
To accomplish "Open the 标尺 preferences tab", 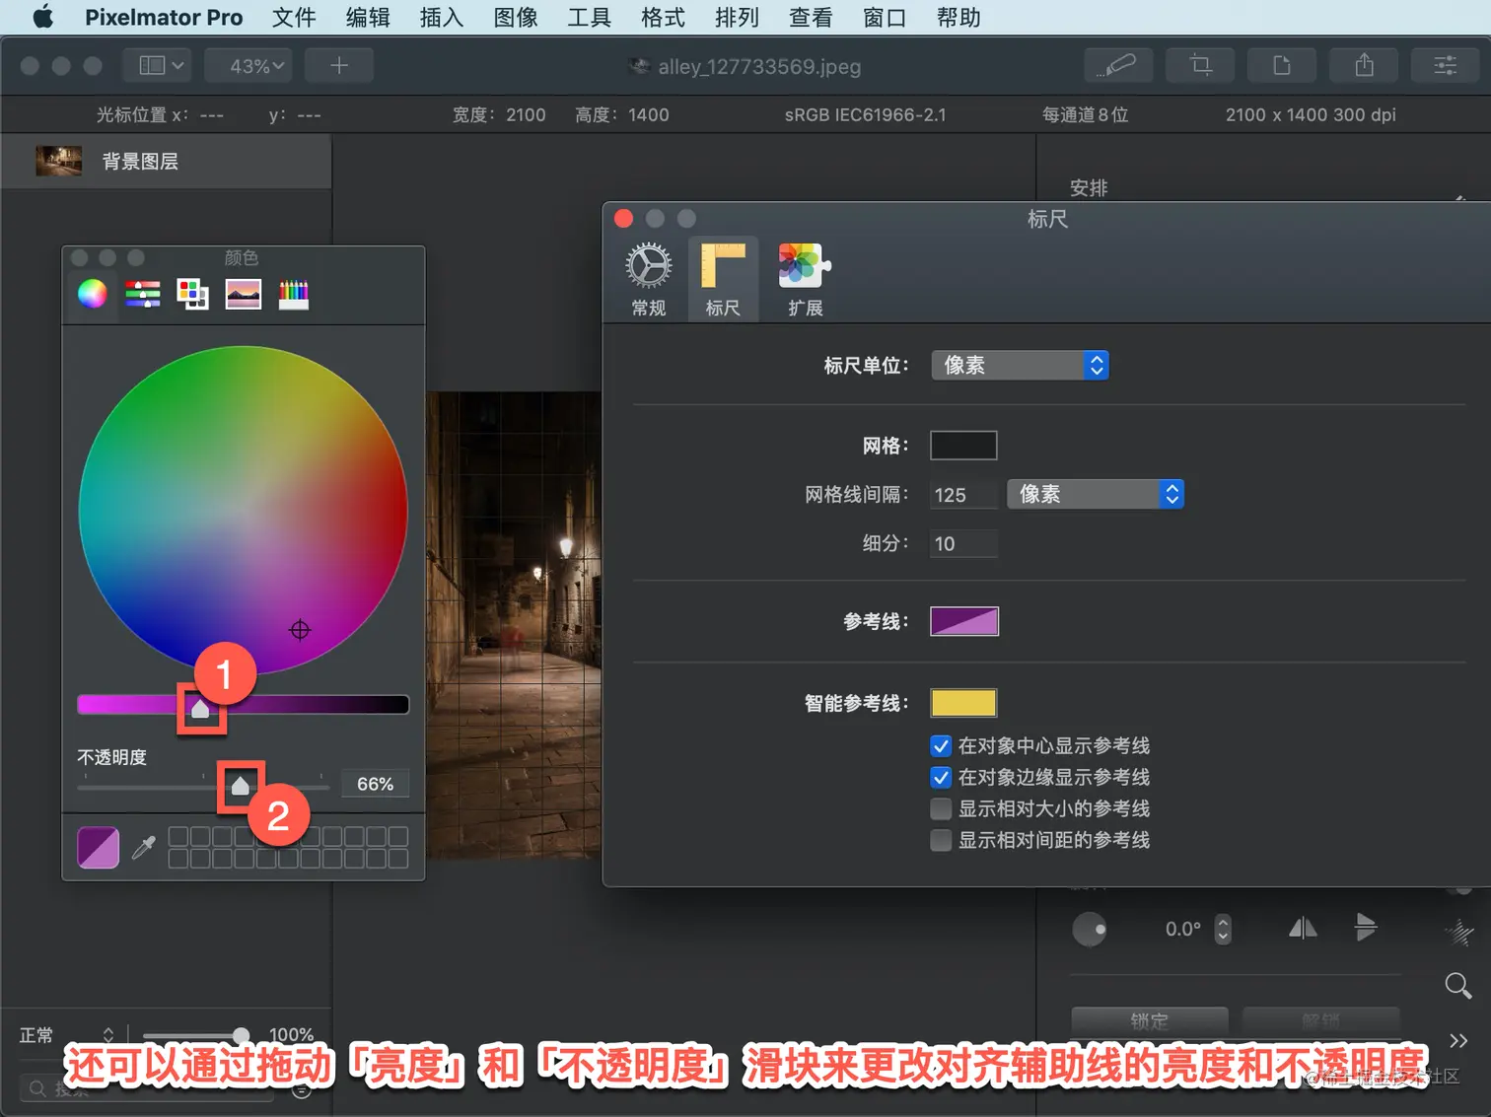I will 723,280.
